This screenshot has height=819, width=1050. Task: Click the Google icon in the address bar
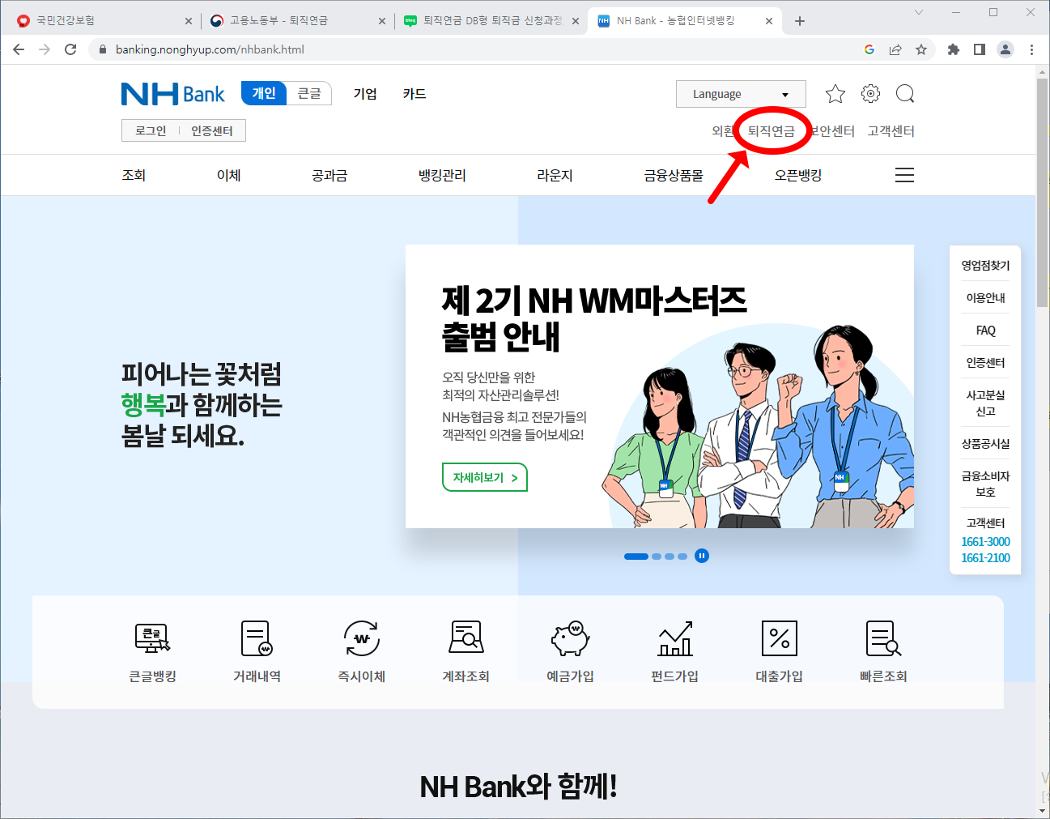coord(869,49)
